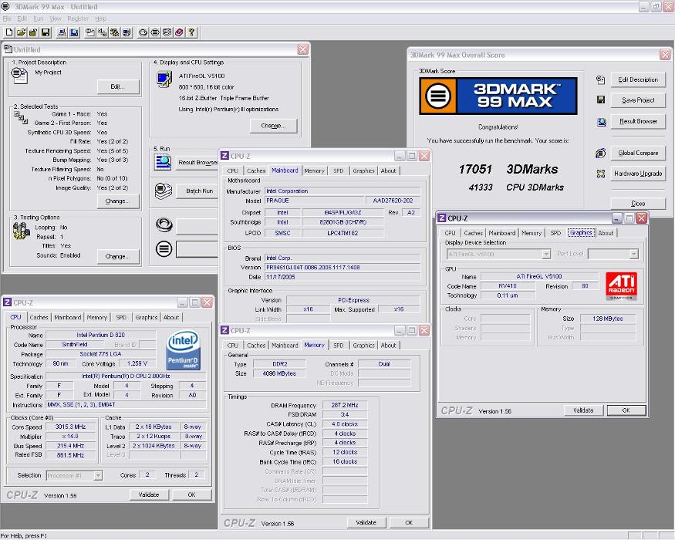675x540 pixels.
Task: Click the Edit Description button
Action: 637,79
